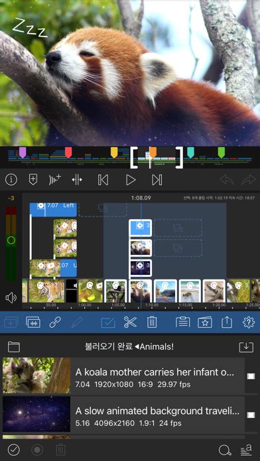The width and height of the screenshot is (260, 461).
Task: Tap the add clip plus icon in blue toolbar
Action: tap(11, 323)
